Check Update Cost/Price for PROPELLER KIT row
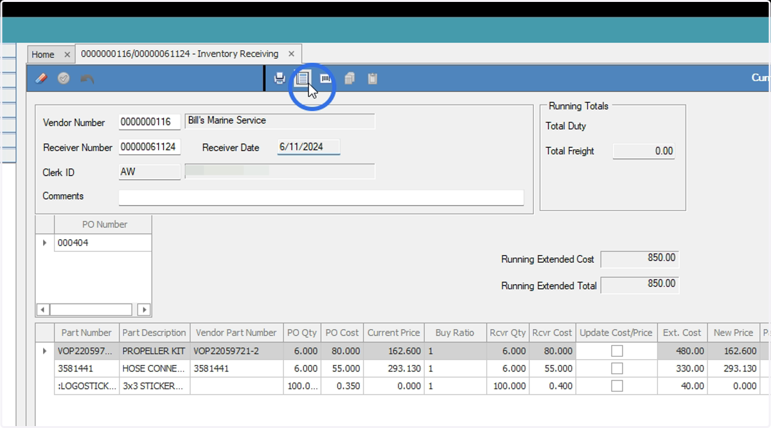The height and width of the screenshot is (428, 771). 617,351
